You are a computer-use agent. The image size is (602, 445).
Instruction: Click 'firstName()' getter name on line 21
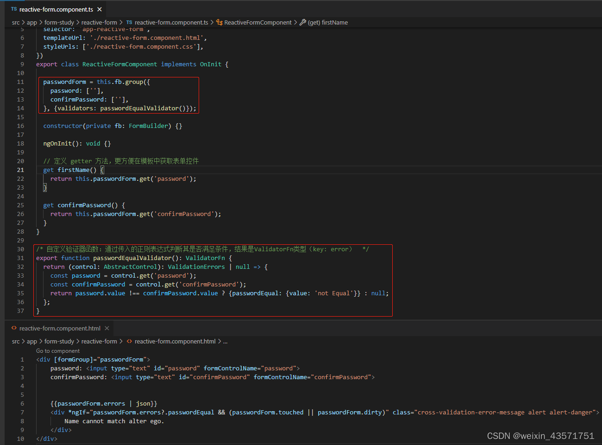click(x=77, y=170)
